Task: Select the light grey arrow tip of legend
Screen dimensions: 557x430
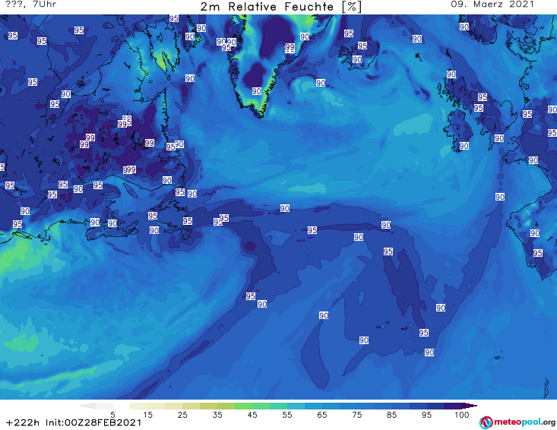Action: (87, 406)
